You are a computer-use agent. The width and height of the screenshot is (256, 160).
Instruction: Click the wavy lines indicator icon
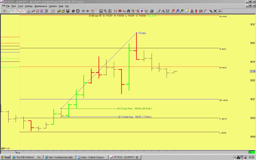[x=124, y=11]
